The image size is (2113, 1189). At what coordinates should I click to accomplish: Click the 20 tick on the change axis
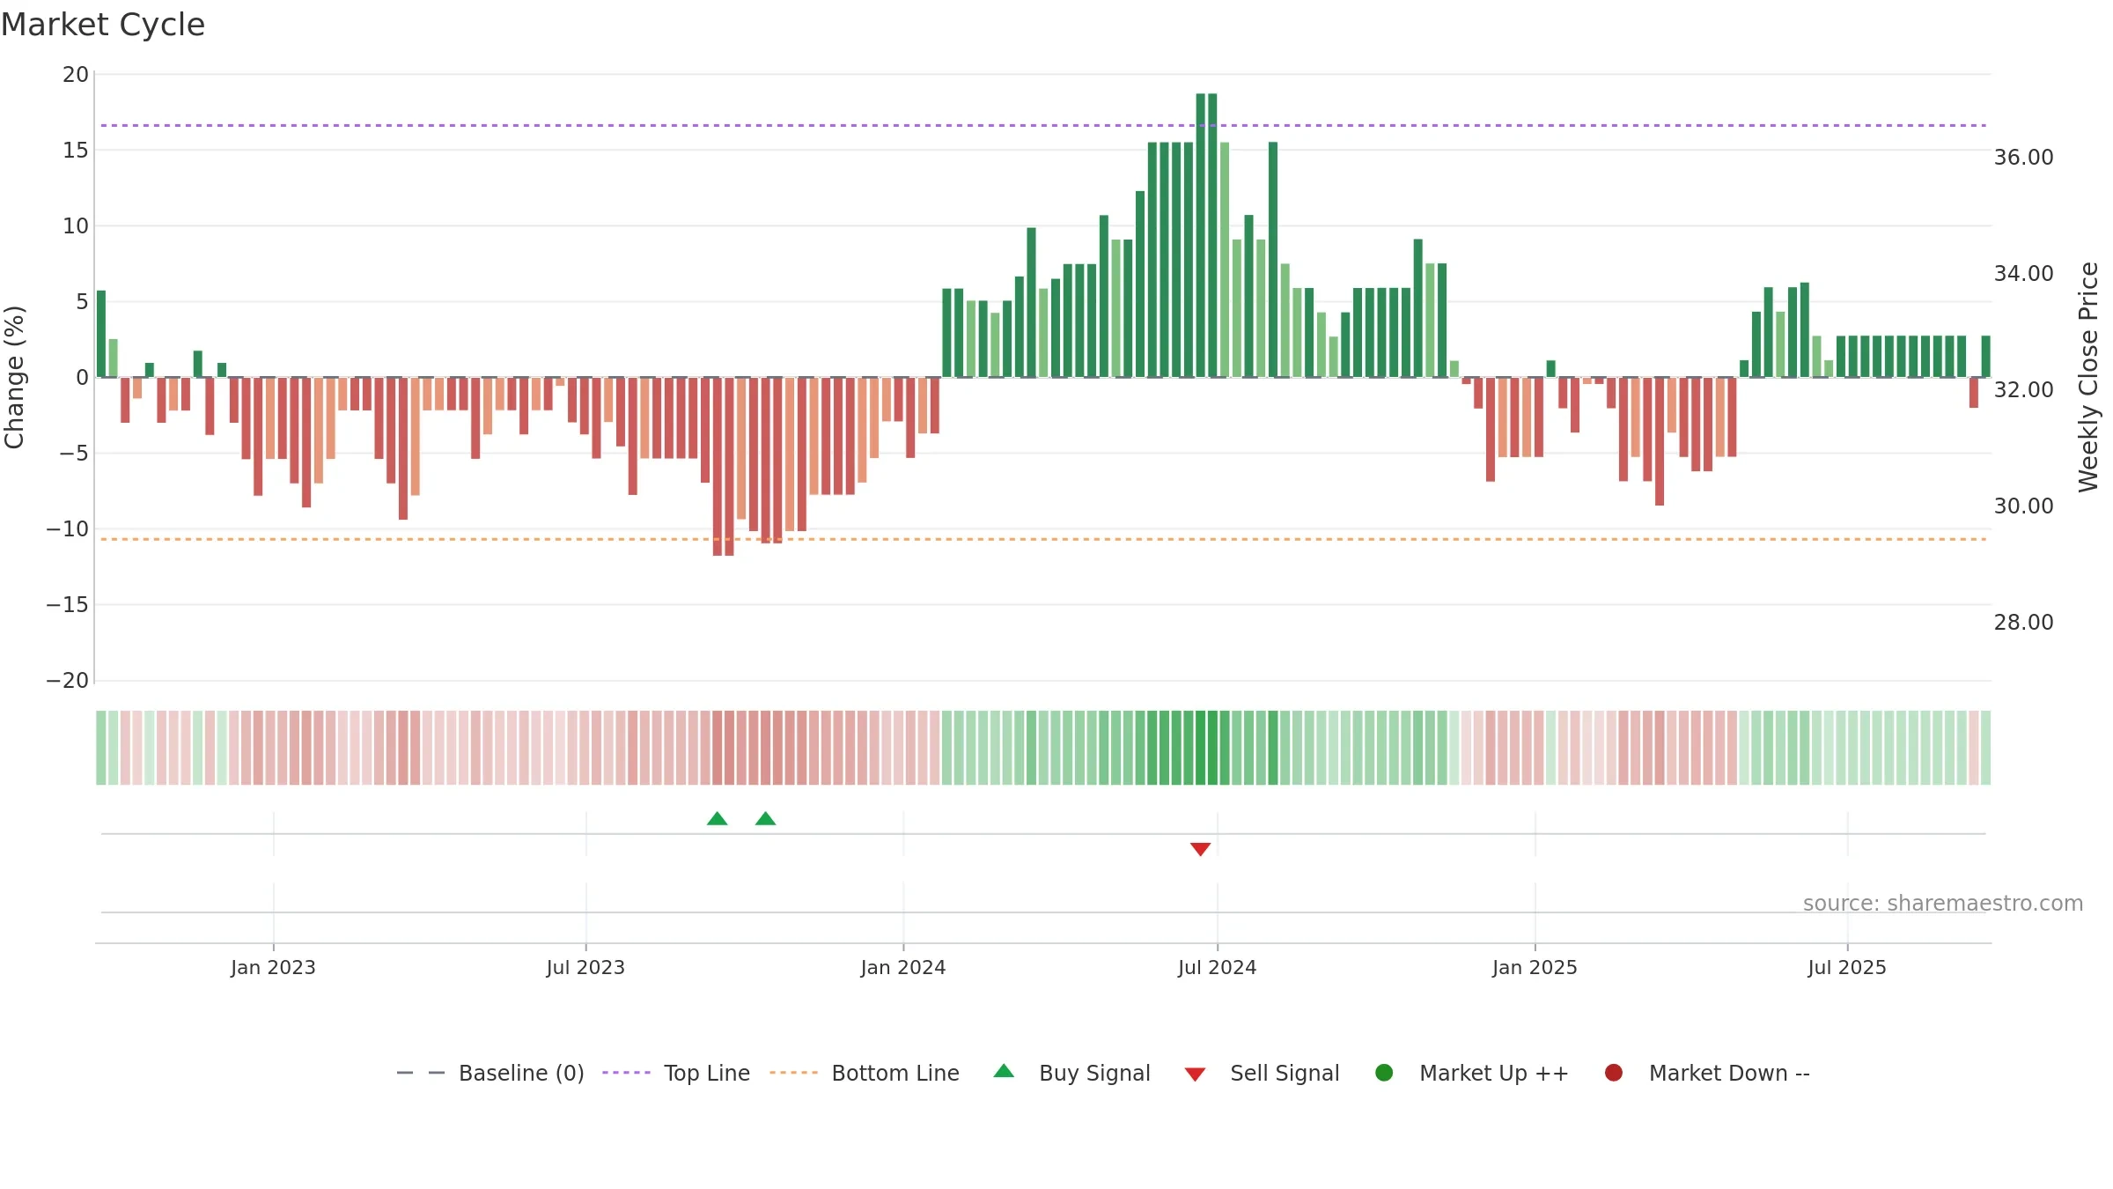pyautogui.click(x=76, y=75)
